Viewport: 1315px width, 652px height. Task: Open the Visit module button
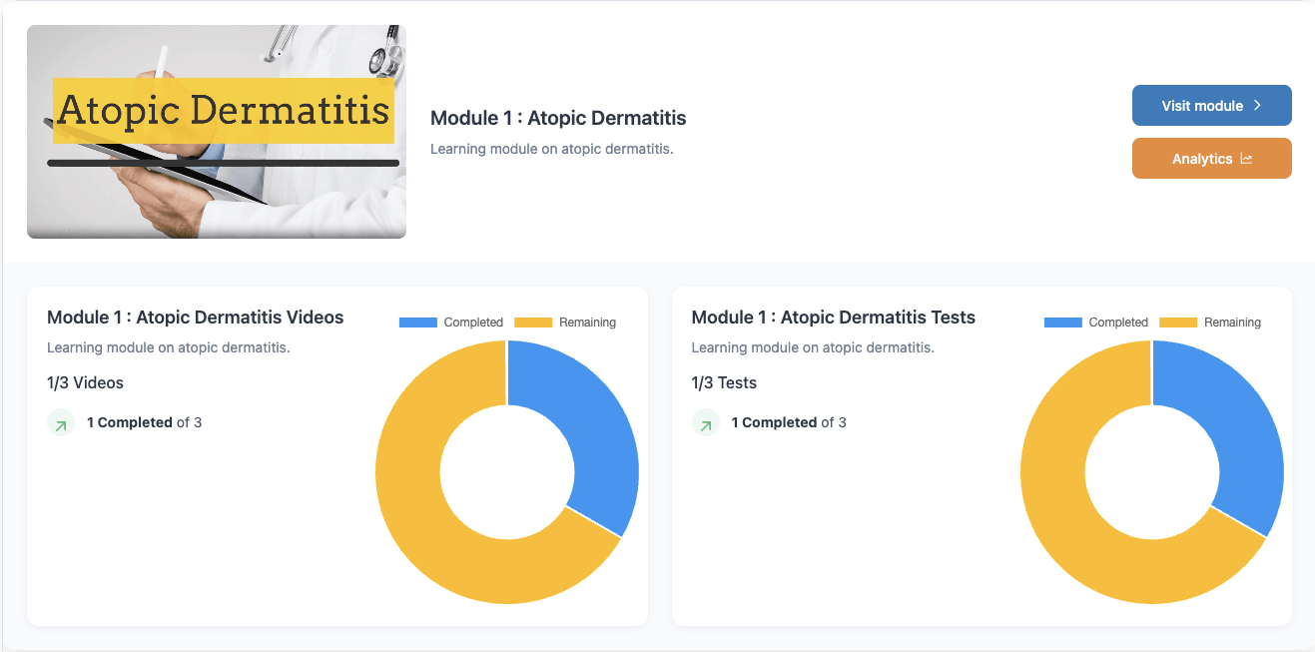(1211, 105)
